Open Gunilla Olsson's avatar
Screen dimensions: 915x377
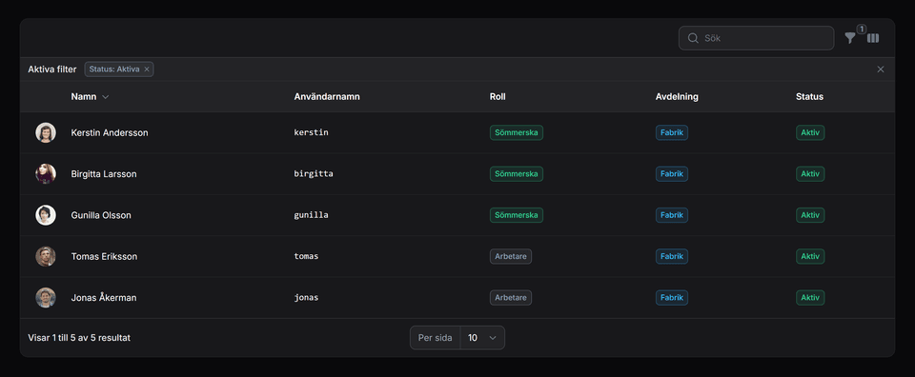pos(46,215)
